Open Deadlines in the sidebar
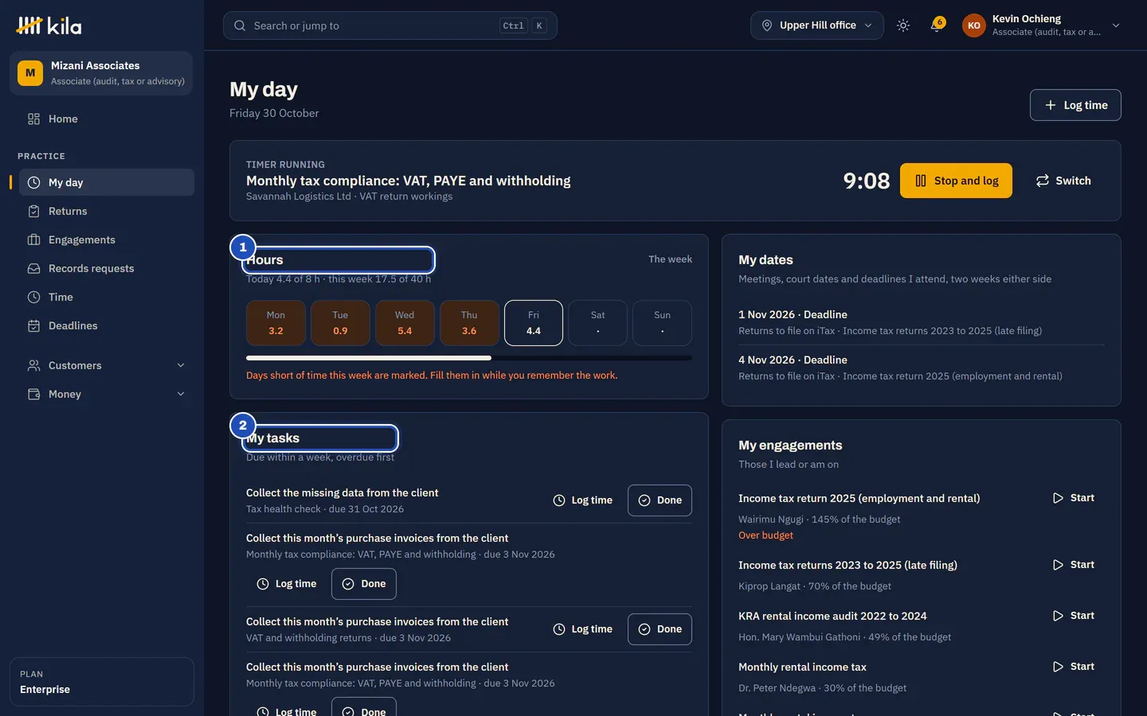Viewport: 1147px width, 716px height. coord(107,325)
